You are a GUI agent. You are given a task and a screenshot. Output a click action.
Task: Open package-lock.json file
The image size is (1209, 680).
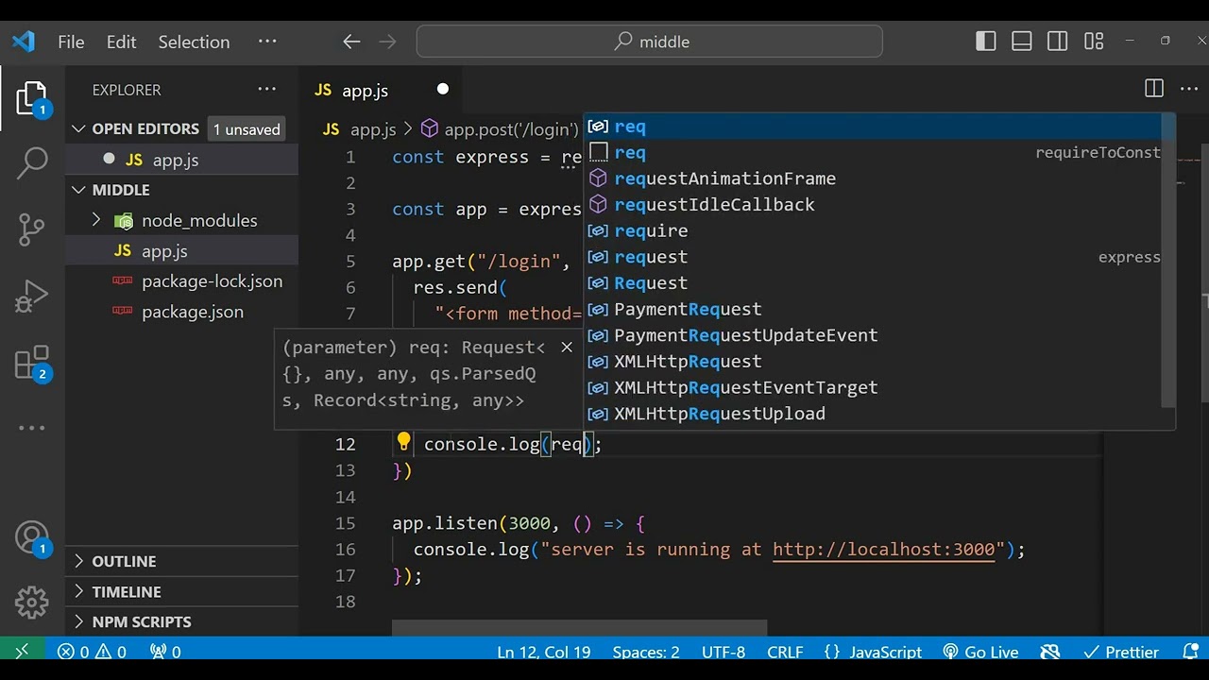(x=212, y=281)
